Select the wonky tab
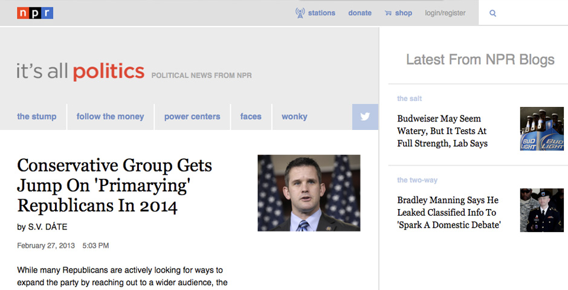The image size is (568, 290). click(294, 117)
